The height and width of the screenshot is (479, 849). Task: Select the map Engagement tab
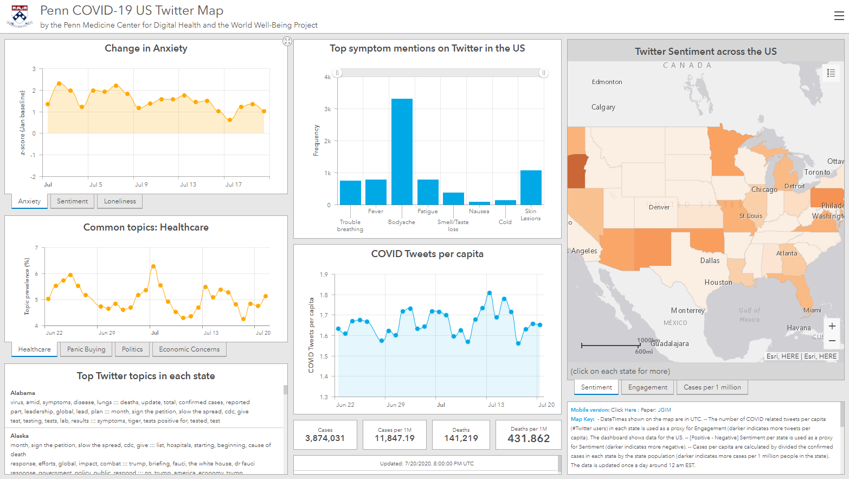point(648,387)
